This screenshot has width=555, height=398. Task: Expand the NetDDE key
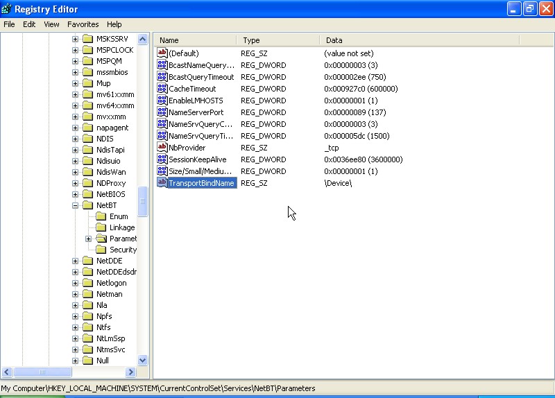coord(75,261)
